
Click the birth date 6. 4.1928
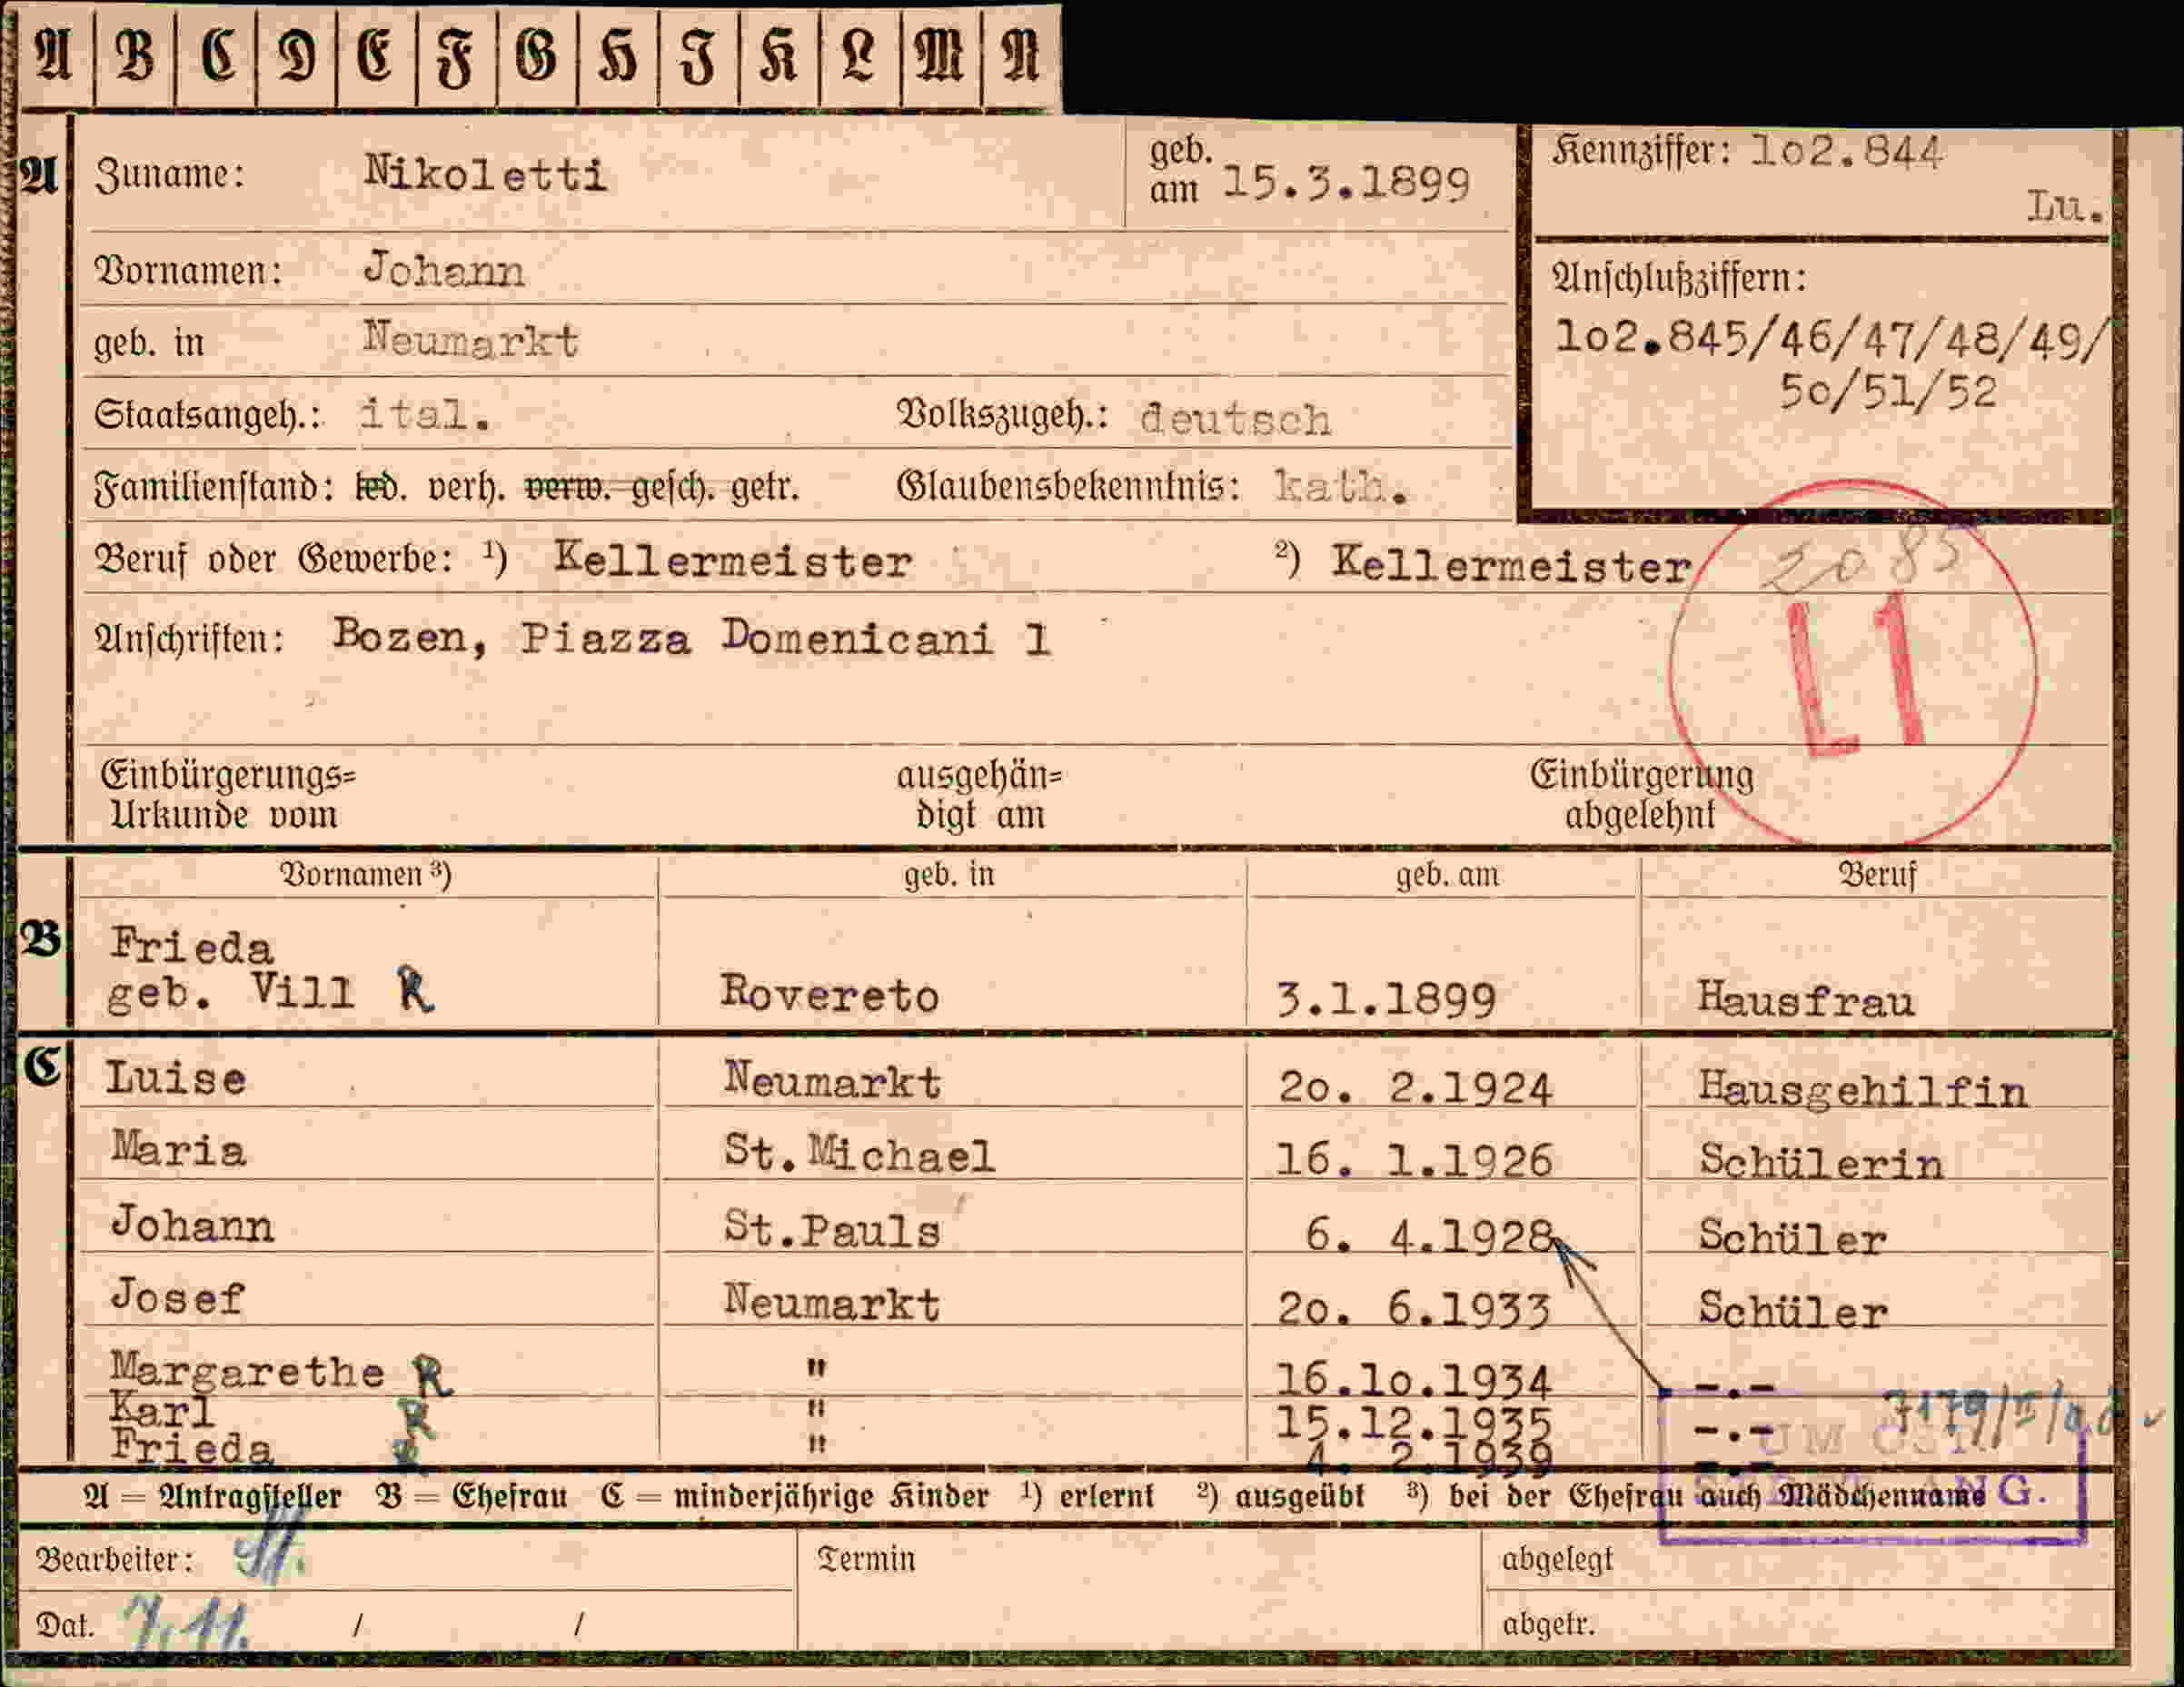tap(1430, 1236)
